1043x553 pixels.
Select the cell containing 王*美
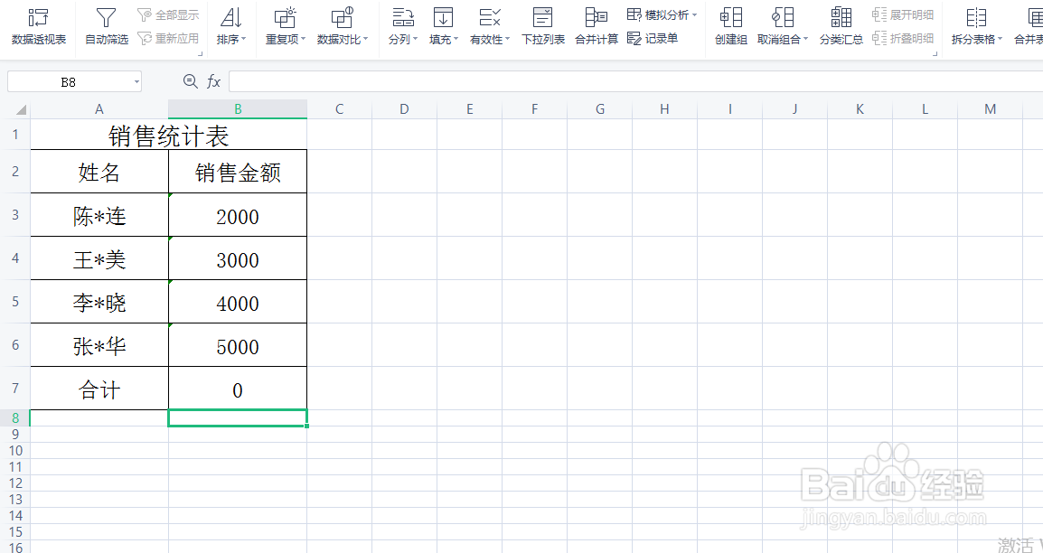(x=99, y=258)
